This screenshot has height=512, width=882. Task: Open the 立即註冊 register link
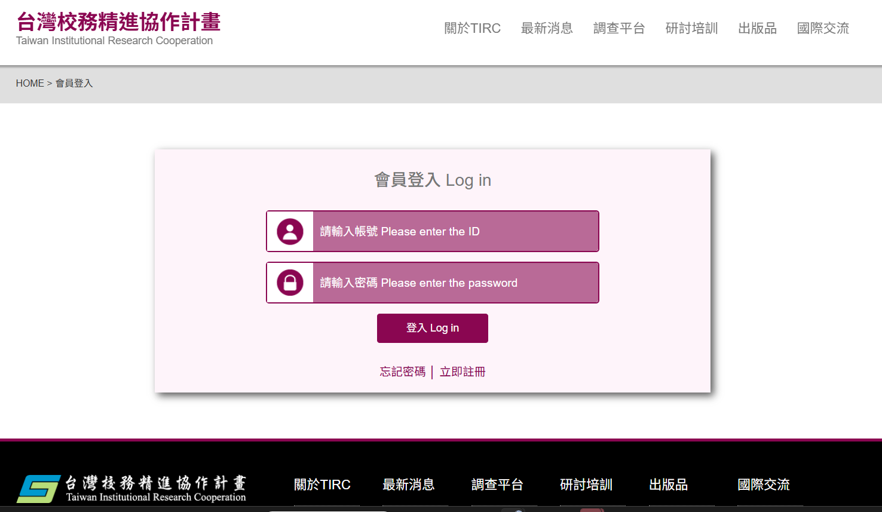coord(463,372)
